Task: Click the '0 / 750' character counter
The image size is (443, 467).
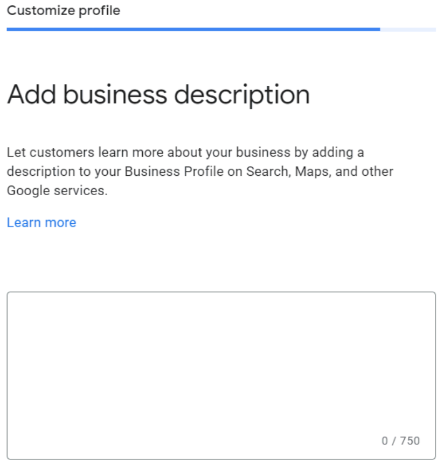Action: click(400, 441)
